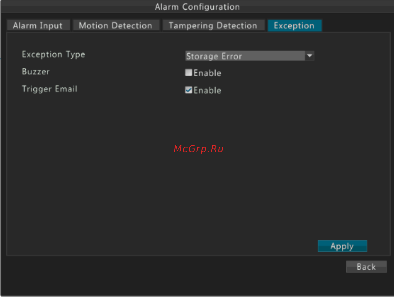Image resolution: width=394 pixels, height=297 pixels.
Task: Select the Tampering Detection tab
Action: click(x=213, y=26)
